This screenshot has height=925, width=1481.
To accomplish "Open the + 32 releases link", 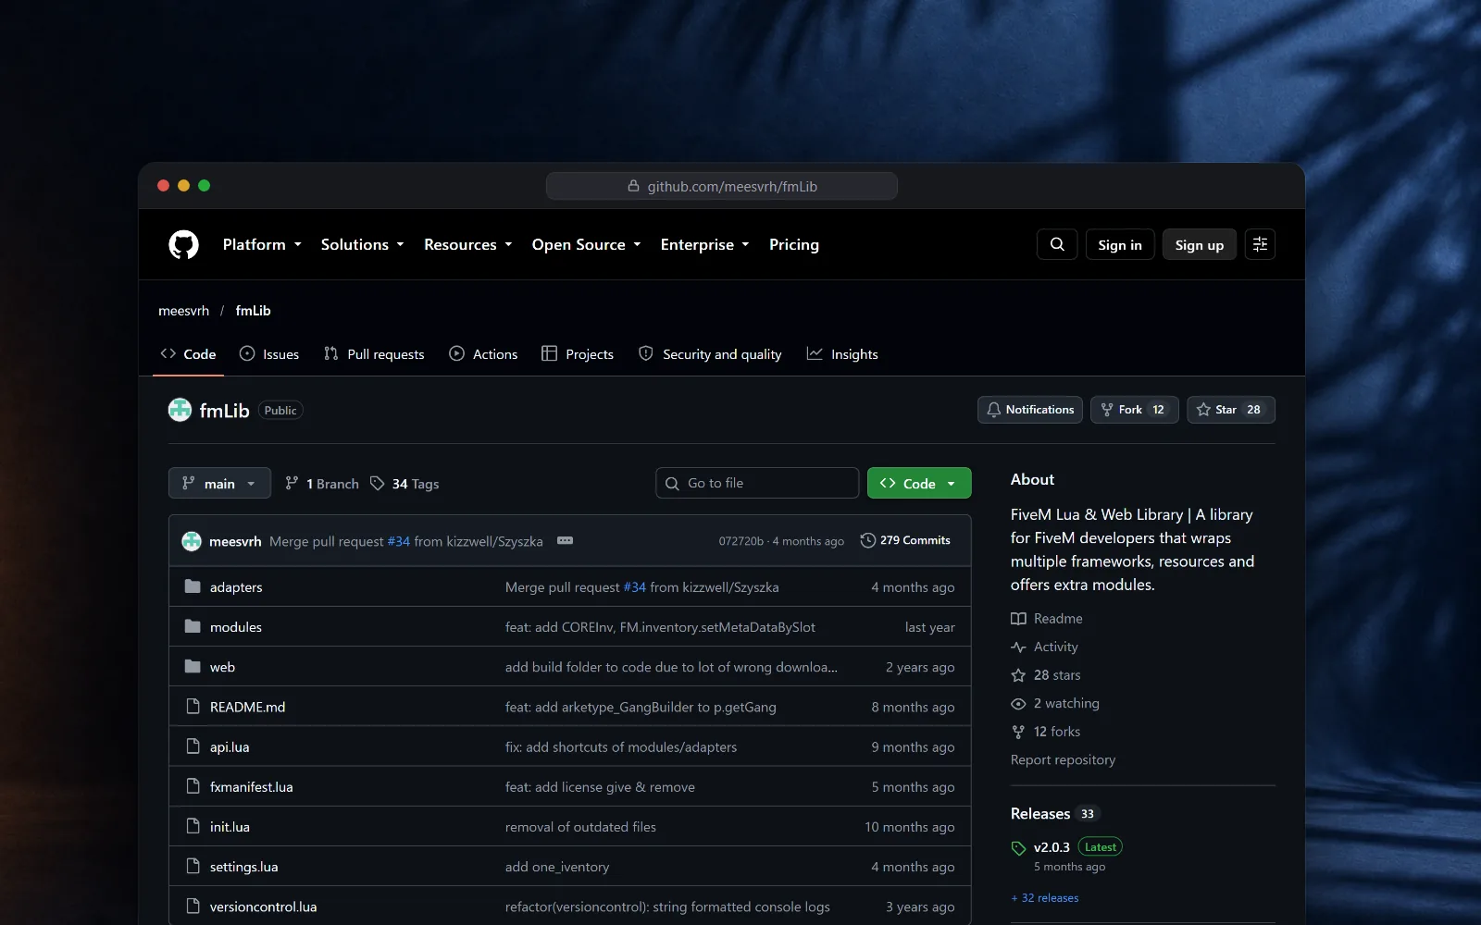I will tap(1045, 898).
